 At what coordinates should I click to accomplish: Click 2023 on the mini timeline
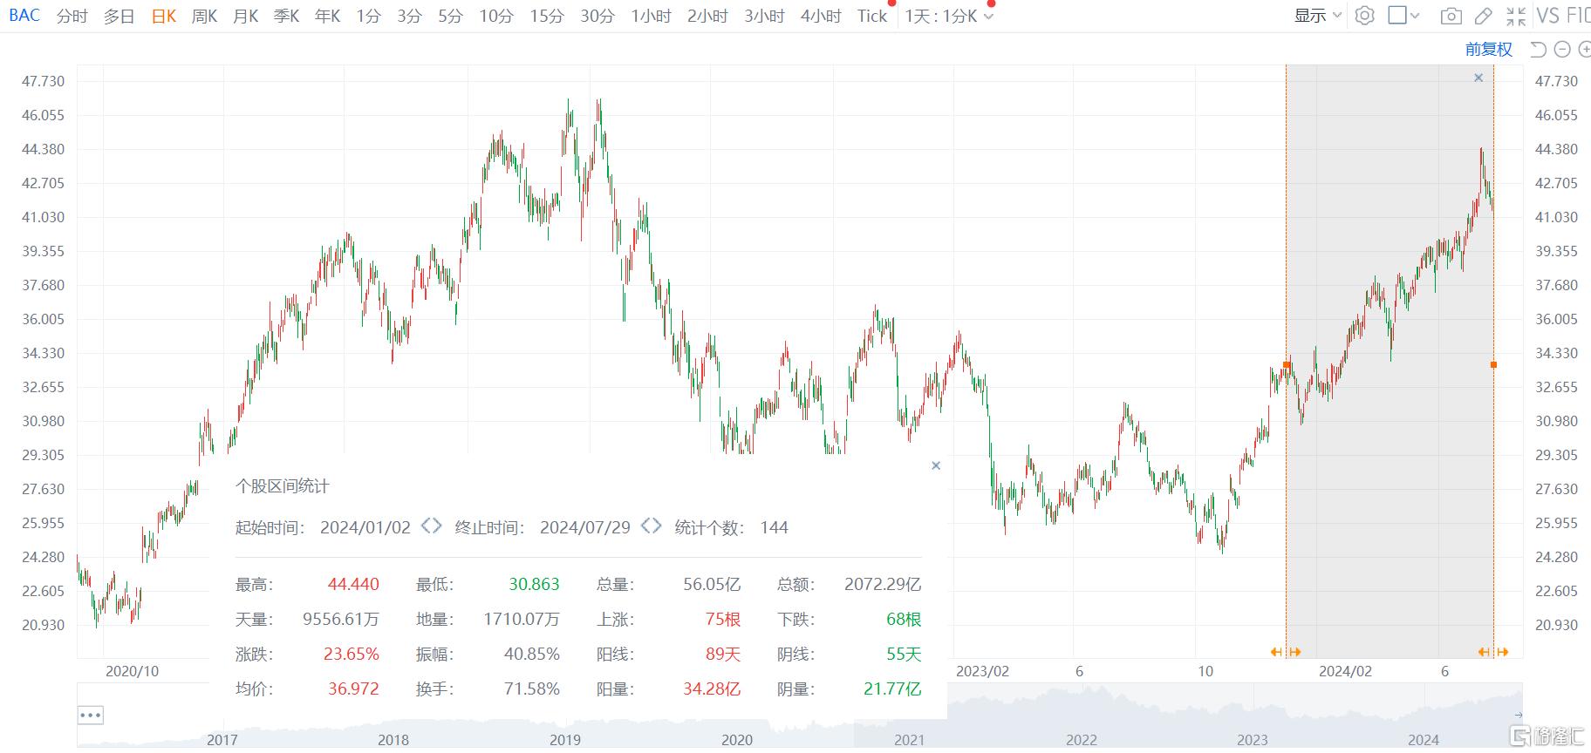[x=1253, y=739]
